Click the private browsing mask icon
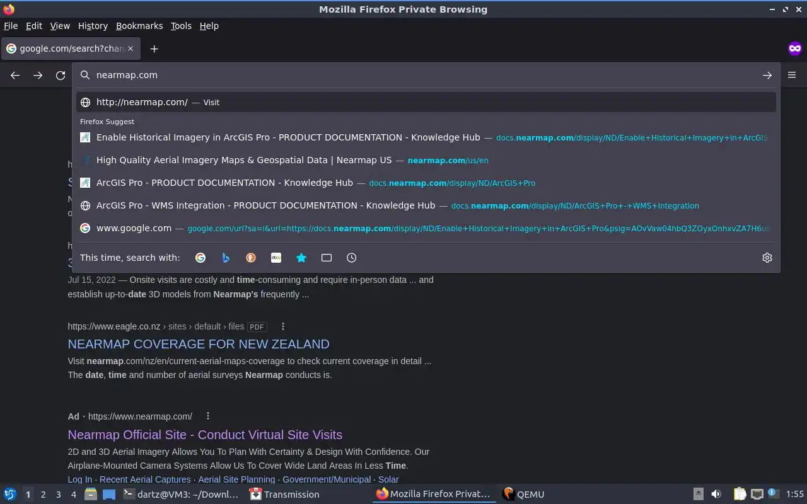 coord(794,49)
